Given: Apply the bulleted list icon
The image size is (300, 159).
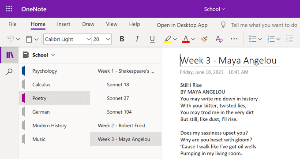Looking at the screenshot, I should (x=253, y=39).
